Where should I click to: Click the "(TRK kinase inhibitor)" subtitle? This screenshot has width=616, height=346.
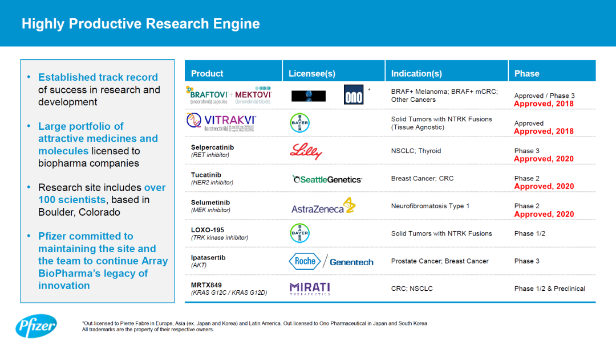coord(220,237)
